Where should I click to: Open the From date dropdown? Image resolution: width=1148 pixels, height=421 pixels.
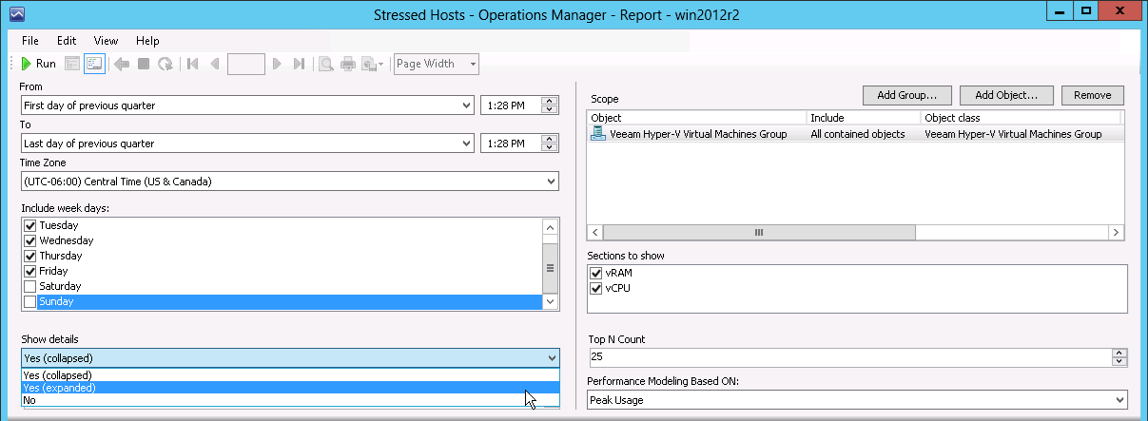[x=247, y=105]
